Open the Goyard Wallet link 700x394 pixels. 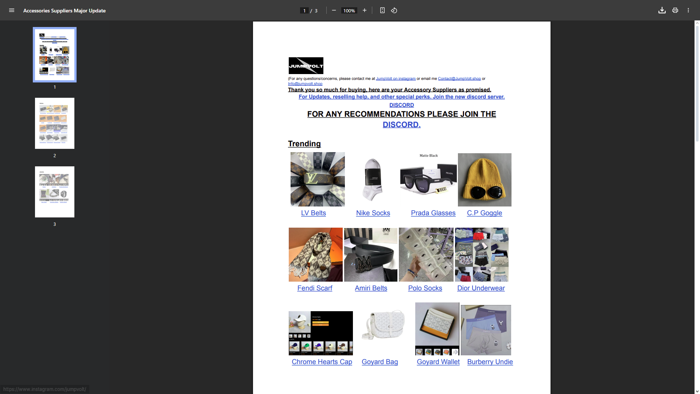[438, 362]
